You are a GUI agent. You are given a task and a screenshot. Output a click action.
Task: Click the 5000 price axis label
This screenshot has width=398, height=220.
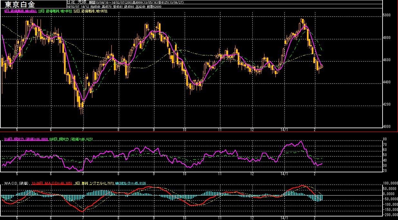click(386, 15)
